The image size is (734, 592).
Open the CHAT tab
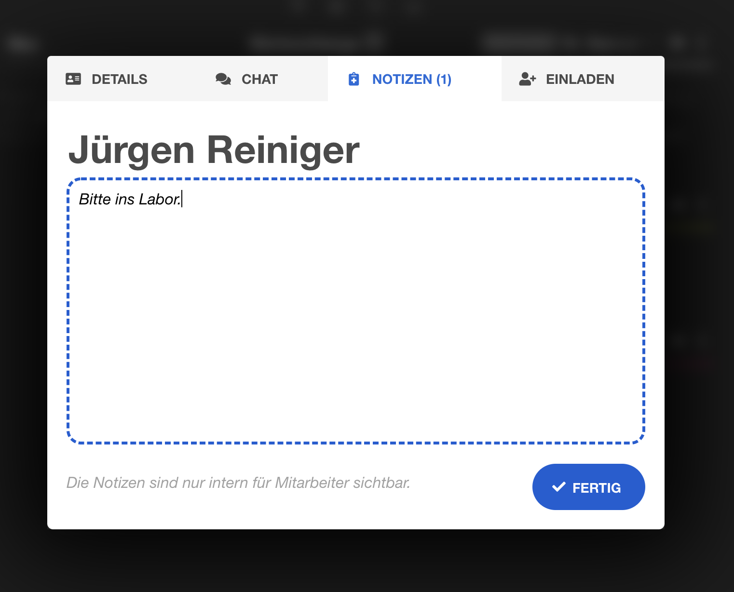click(259, 79)
